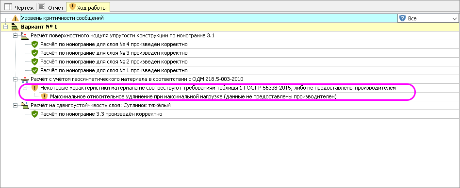Screen dimensions: 460x188
Task: Click green check for слоя № 2
Action: pyautogui.click(x=35, y=62)
